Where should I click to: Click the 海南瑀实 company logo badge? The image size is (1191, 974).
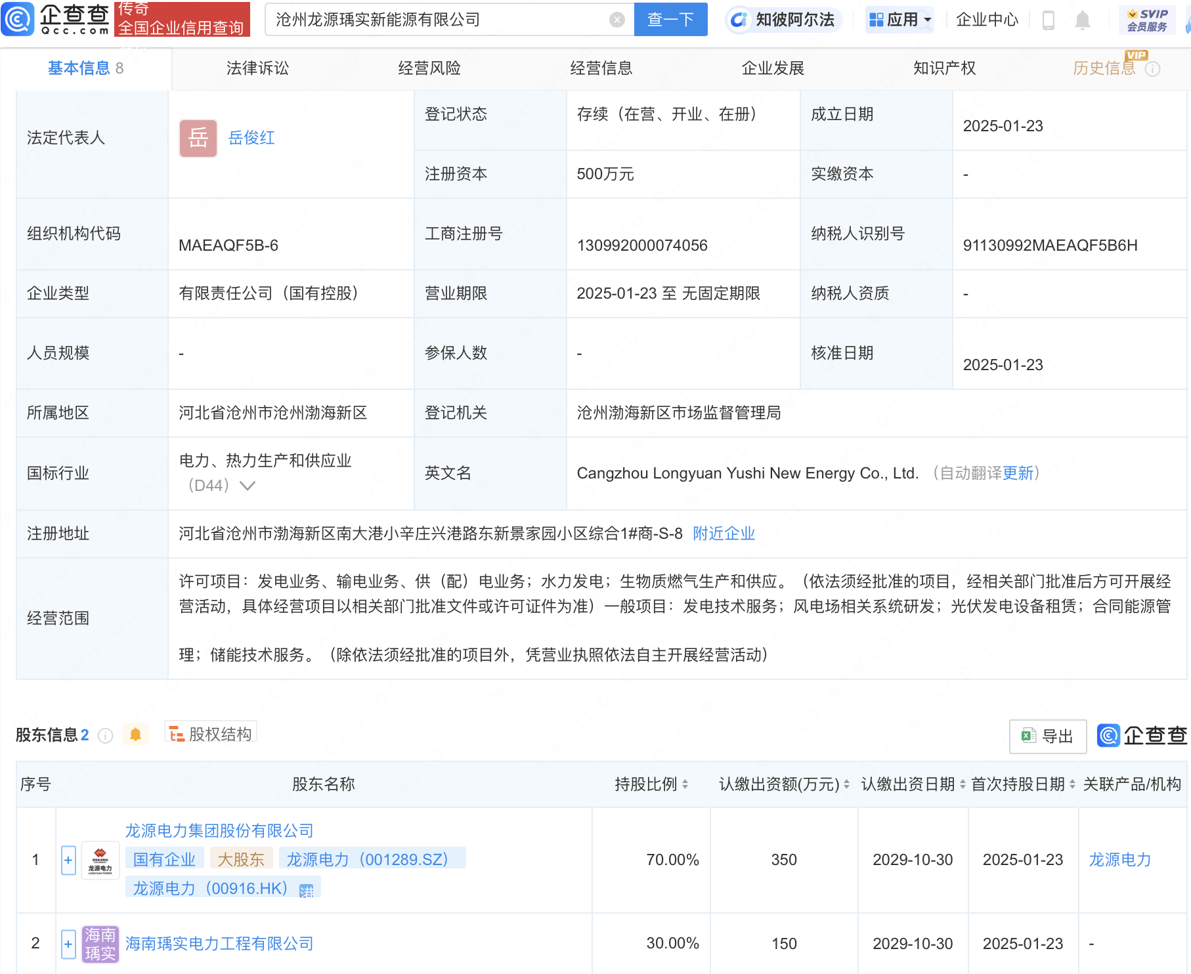[100, 944]
